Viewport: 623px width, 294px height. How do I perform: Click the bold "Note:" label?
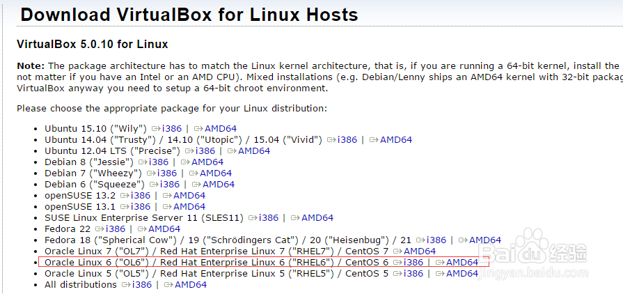click(31, 65)
